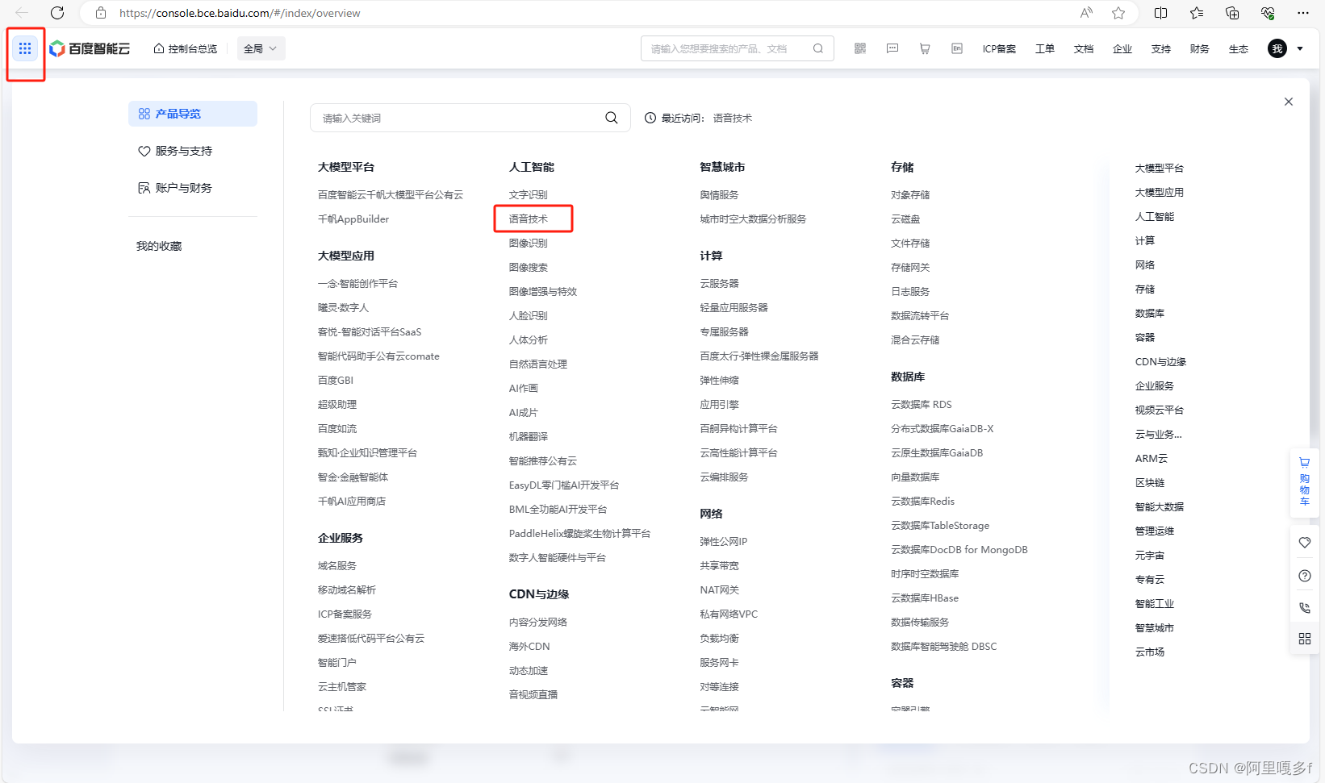1325x783 pixels.
Task: Open 文档 header menu
Action: pos(1084,48)
